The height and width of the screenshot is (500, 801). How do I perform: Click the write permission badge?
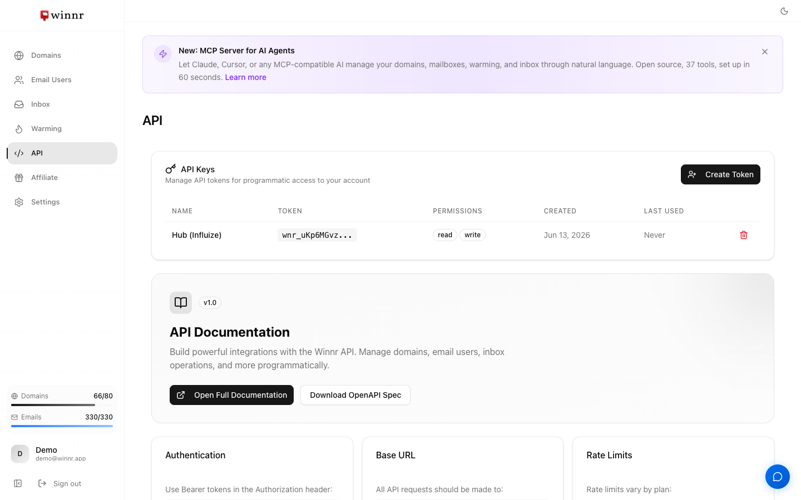[473, 235]
